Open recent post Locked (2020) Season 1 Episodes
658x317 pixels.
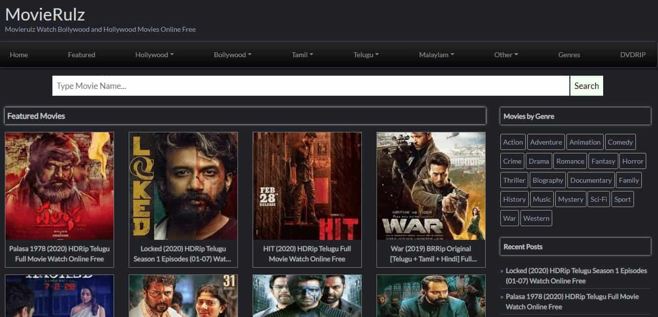(576, 276)
